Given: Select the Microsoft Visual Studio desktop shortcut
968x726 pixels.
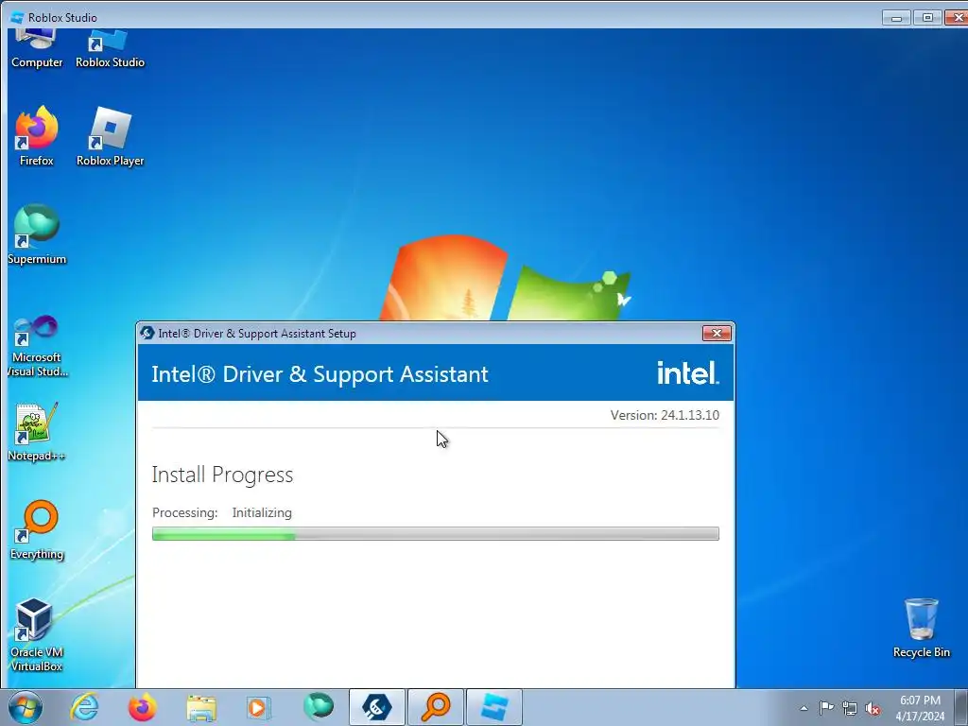Looking at the screenshot, I should click(x=37, y=346).
